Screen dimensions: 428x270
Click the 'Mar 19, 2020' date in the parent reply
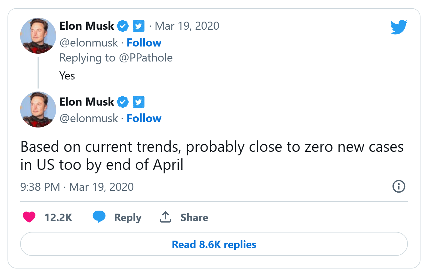coord(187,26)
